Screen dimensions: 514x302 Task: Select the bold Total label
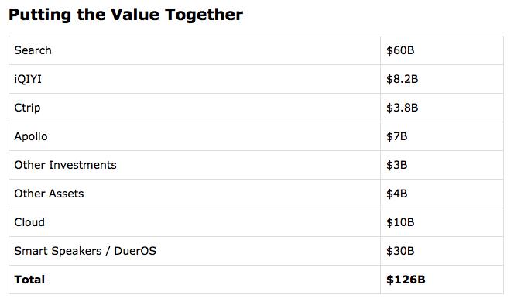(x=29, y=280)
